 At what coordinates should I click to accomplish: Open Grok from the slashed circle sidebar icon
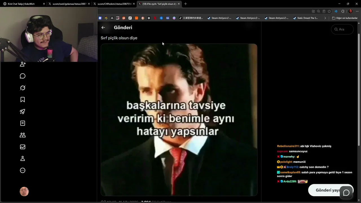23,88
